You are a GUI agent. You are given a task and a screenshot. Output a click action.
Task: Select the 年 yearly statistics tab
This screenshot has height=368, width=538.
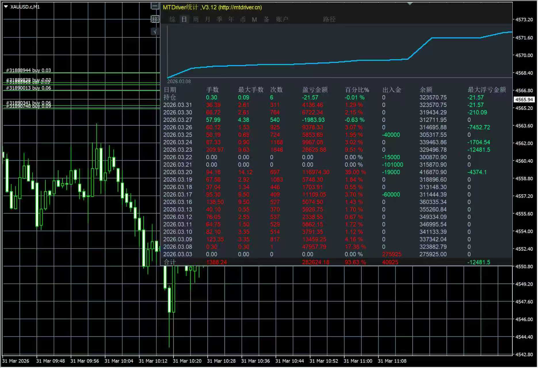point(231,19)
